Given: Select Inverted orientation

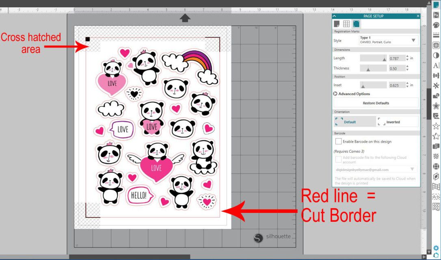Looking at the screenshot, I should coord(397,122).
